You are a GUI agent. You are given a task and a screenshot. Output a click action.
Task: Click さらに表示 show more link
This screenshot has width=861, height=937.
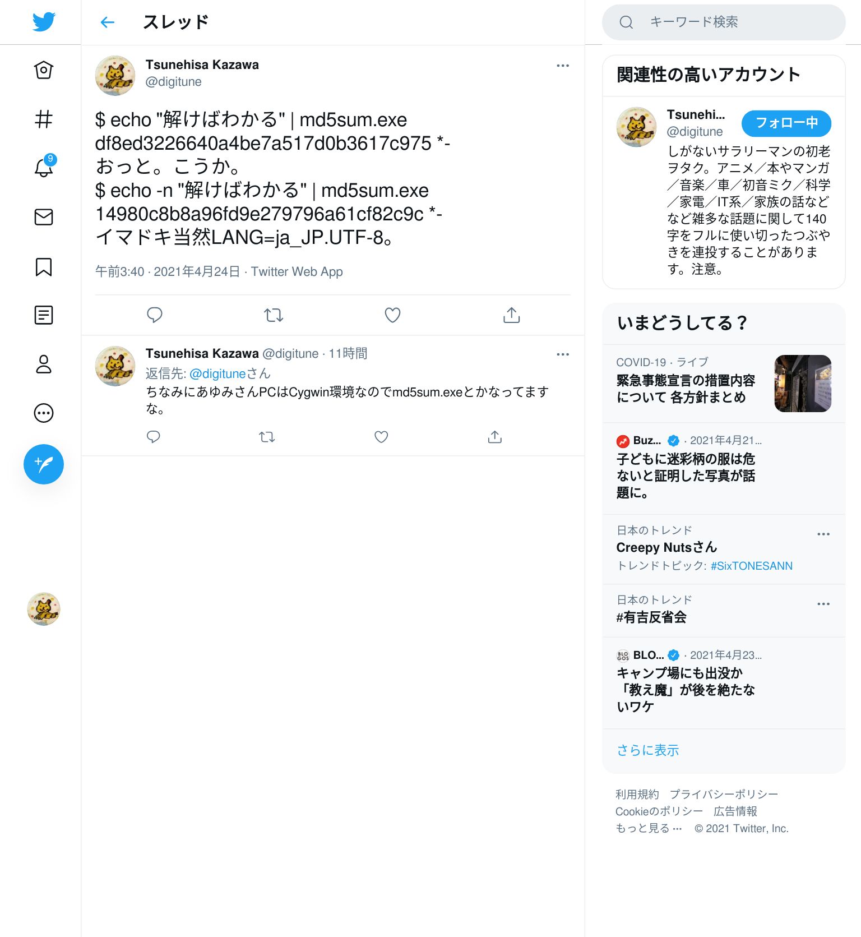coord(647,750)
